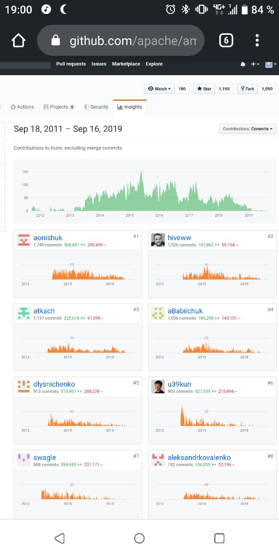The width and height of the screenshot is (279, 558).
Task: Click aBabiichuk identicon avatar
Action: click(x=158, y=313)
